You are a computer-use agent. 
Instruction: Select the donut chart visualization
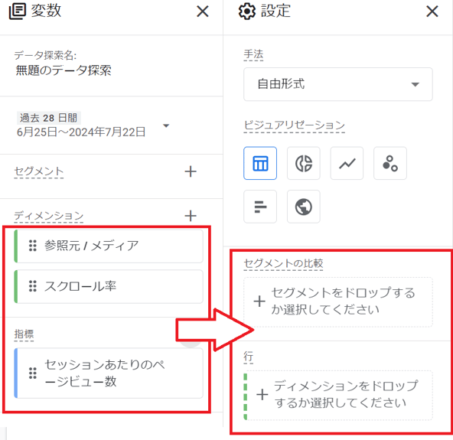pos(303,163)
